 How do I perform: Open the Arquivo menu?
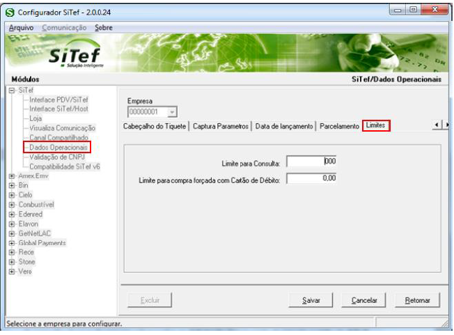[21, 28]
